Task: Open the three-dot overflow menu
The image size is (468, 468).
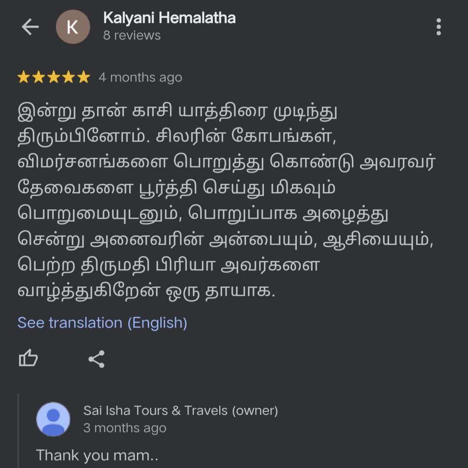Action: [439, 27]
